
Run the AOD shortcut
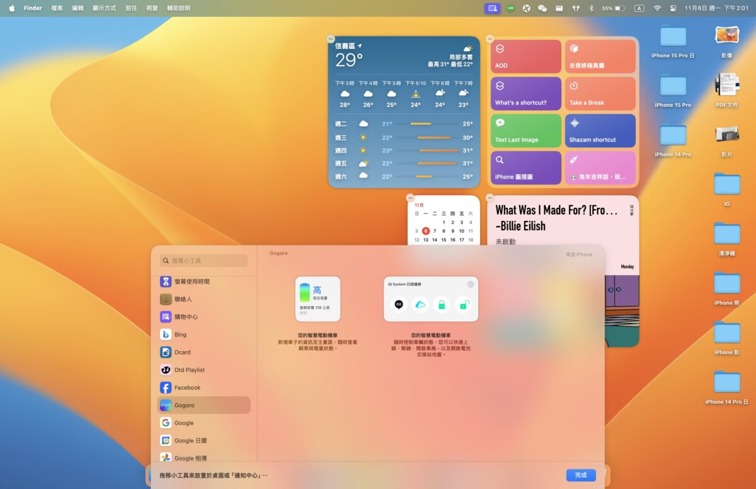(526, 57)
